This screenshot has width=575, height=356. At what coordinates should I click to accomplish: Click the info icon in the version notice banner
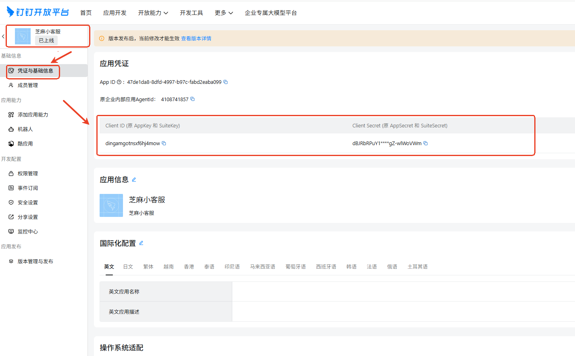coord(102,38)
